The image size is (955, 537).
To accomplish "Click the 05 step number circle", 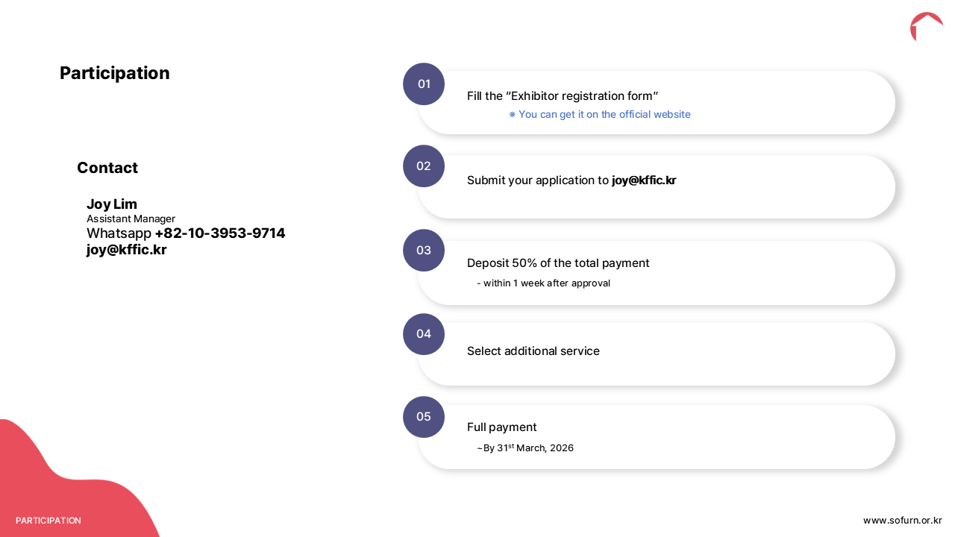I will click(x=424, y=416).
